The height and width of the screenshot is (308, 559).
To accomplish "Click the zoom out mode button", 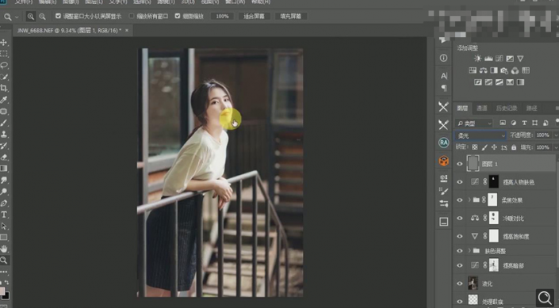I will [42, 17].
